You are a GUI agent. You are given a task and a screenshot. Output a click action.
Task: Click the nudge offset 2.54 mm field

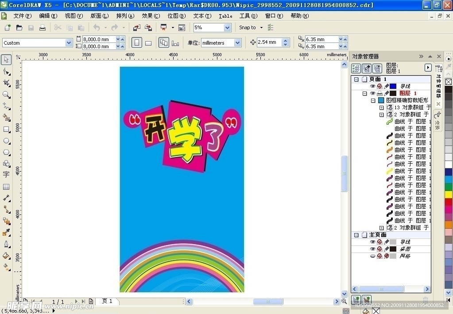click(x=269, y=42)
